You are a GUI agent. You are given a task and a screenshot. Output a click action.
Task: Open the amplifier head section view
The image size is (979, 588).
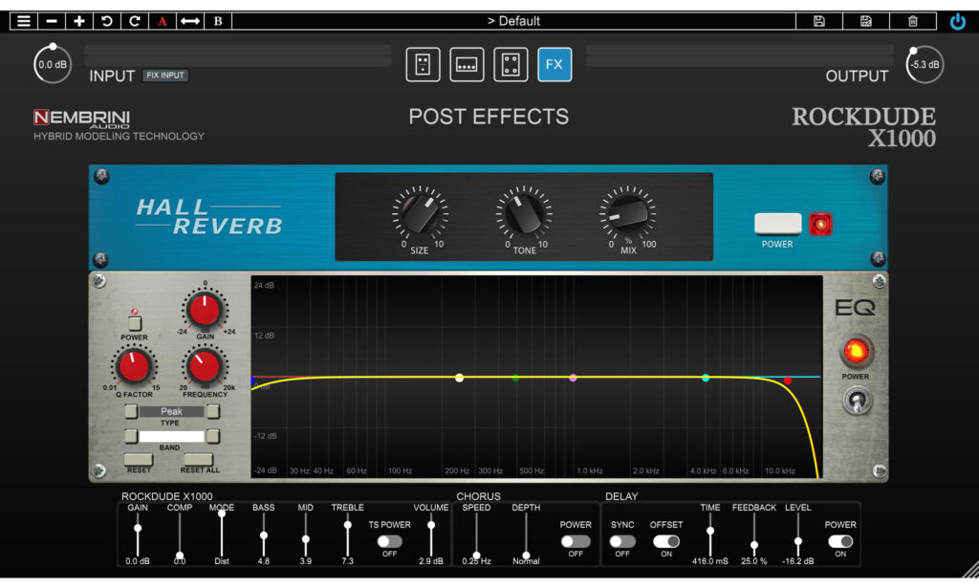(x=467, y=64)
